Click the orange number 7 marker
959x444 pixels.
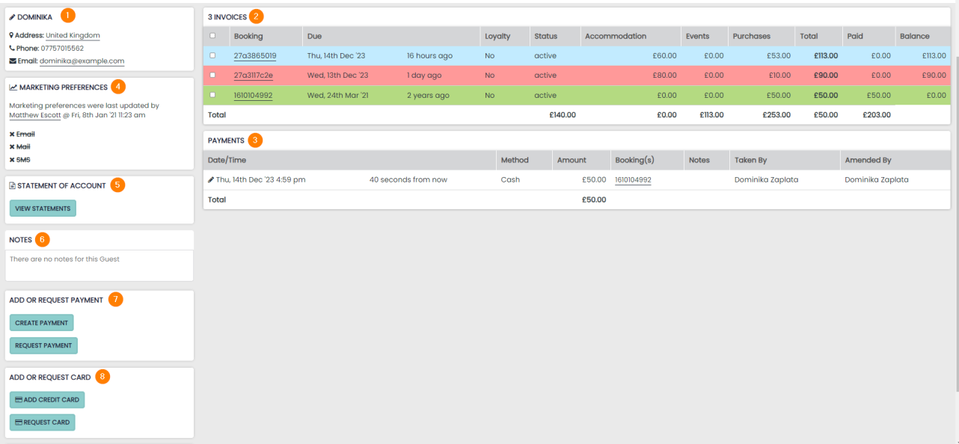115,300
